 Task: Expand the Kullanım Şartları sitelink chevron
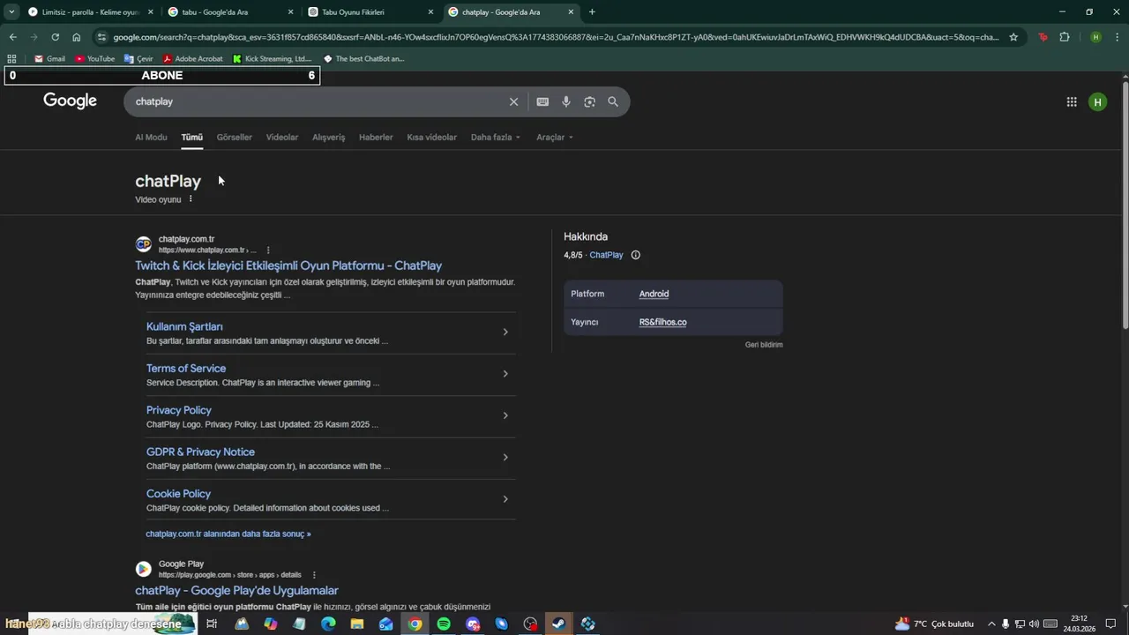tap(505, 332)
